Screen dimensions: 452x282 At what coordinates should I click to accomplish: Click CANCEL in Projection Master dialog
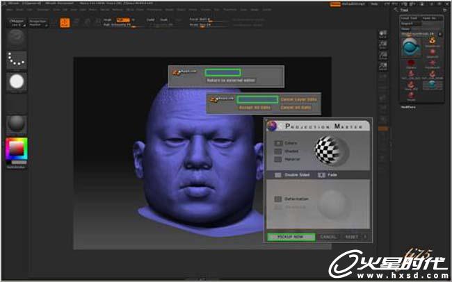pos(328,237)
